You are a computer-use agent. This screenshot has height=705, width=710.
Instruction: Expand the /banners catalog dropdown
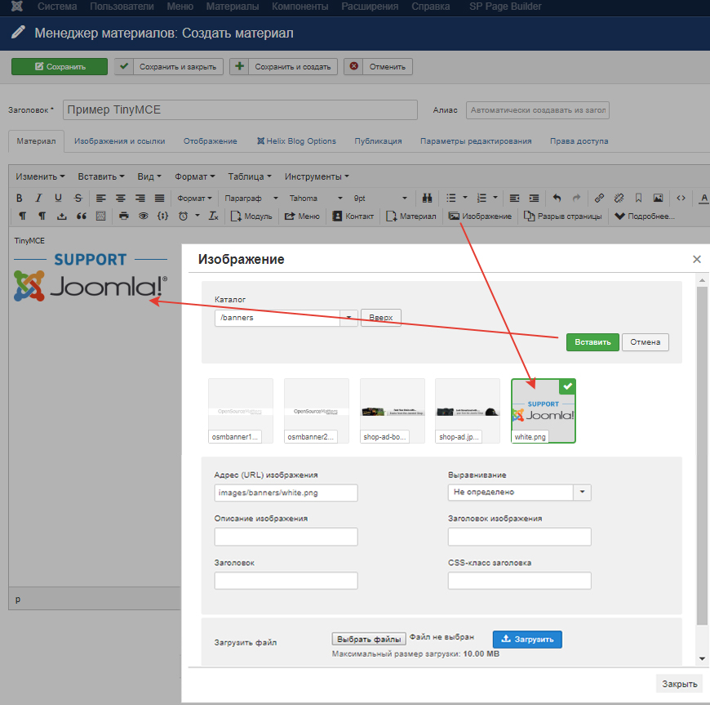coord(348,318)
